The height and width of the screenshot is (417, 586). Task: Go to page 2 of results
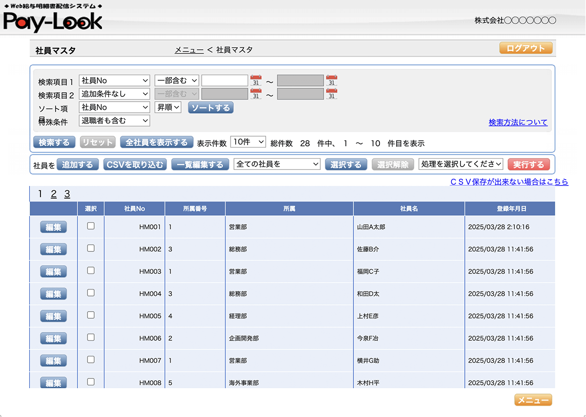(x=54, y=194)
